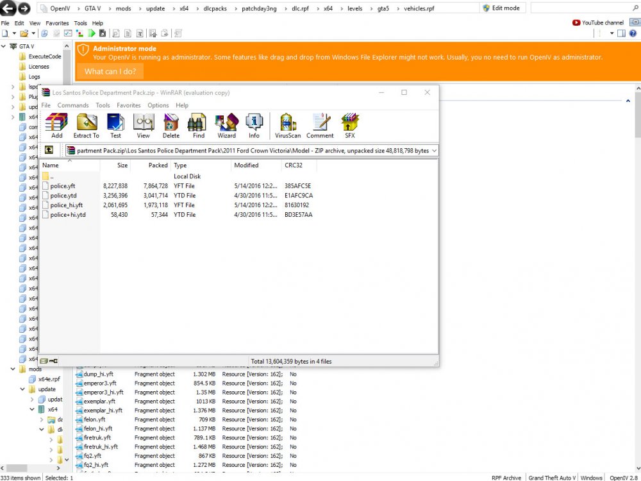Open the OpenIV Tools menu

tap(80, 23)
